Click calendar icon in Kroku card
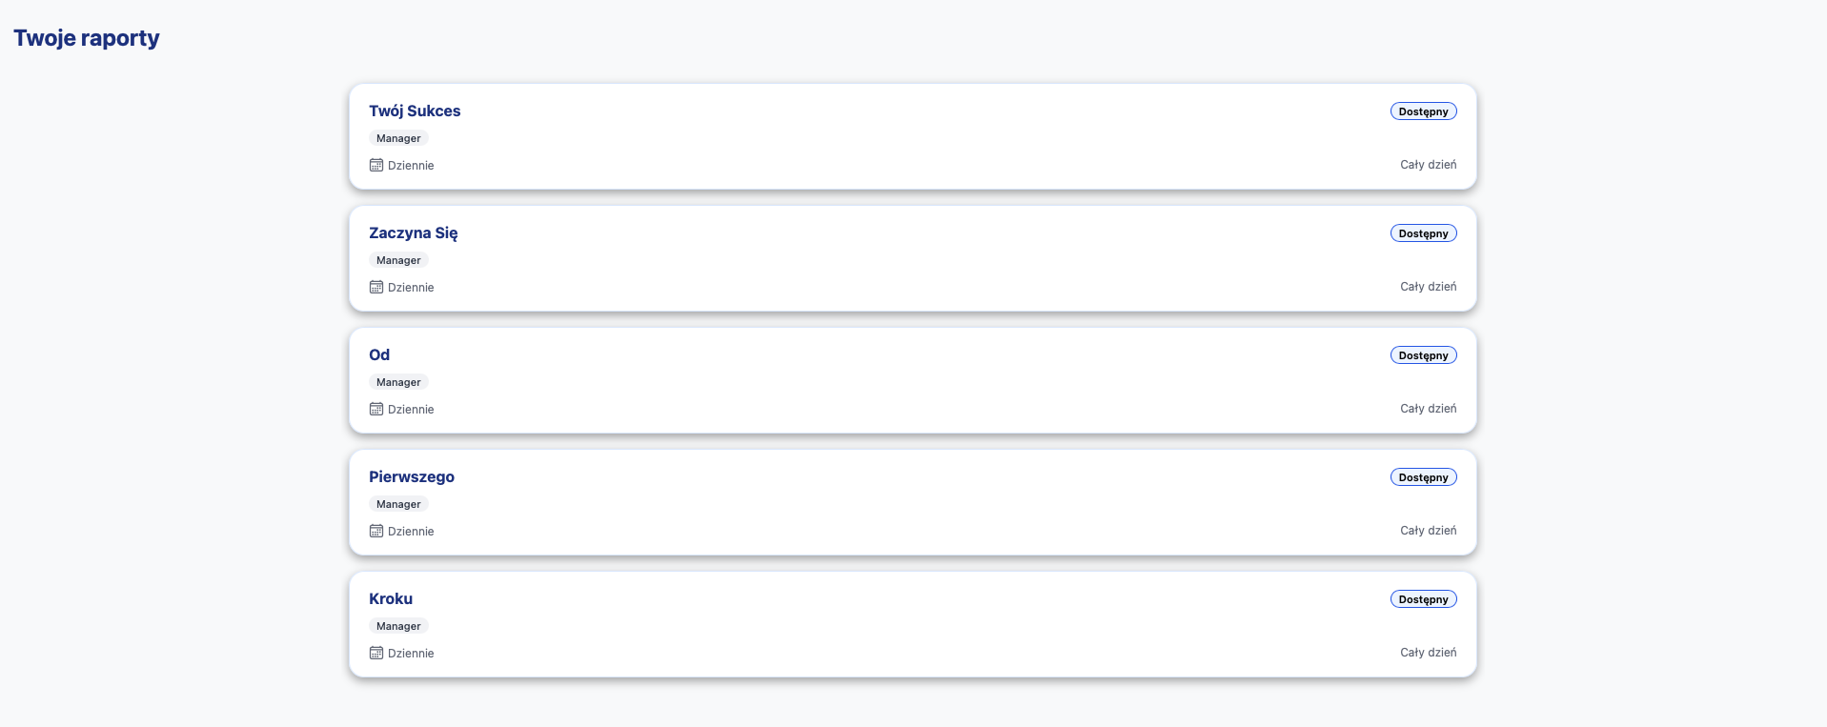Screen dimensions: 1827x727 376,653
